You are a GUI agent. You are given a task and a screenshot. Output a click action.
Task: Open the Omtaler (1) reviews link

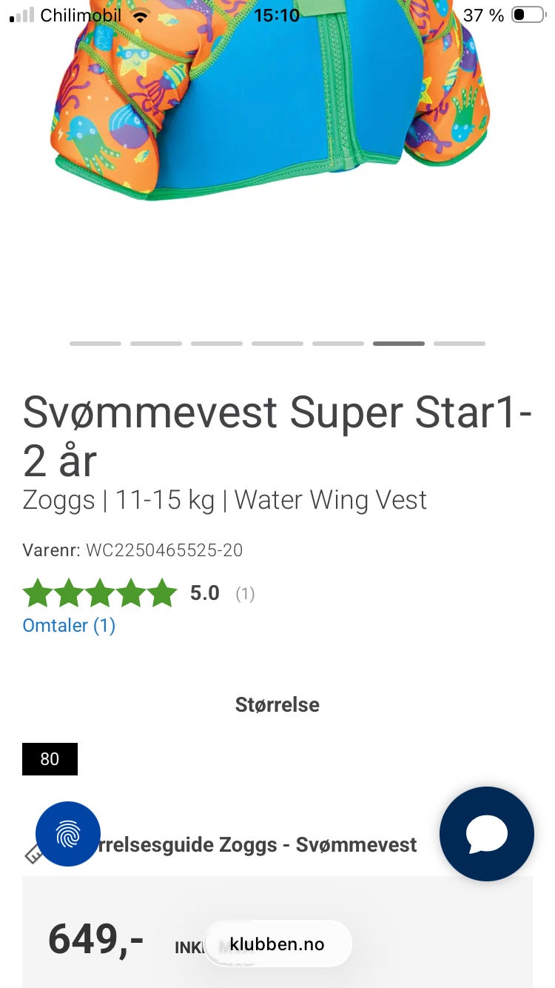pos(69,625)
